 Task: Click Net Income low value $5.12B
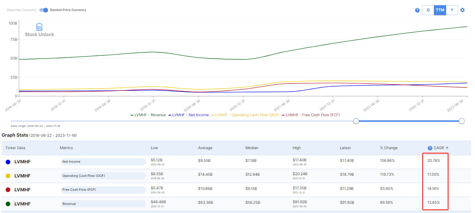[157, 160]
